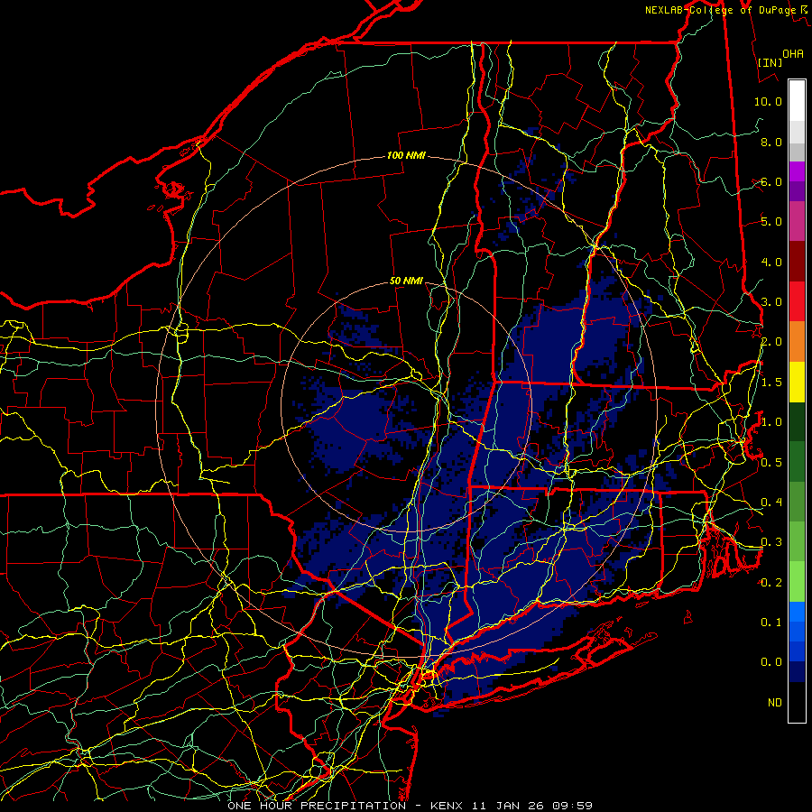This screenshot has width=812, height=812.
Task: Click the darkest green swatch above 1.0
Action: [x=797, y=421]
